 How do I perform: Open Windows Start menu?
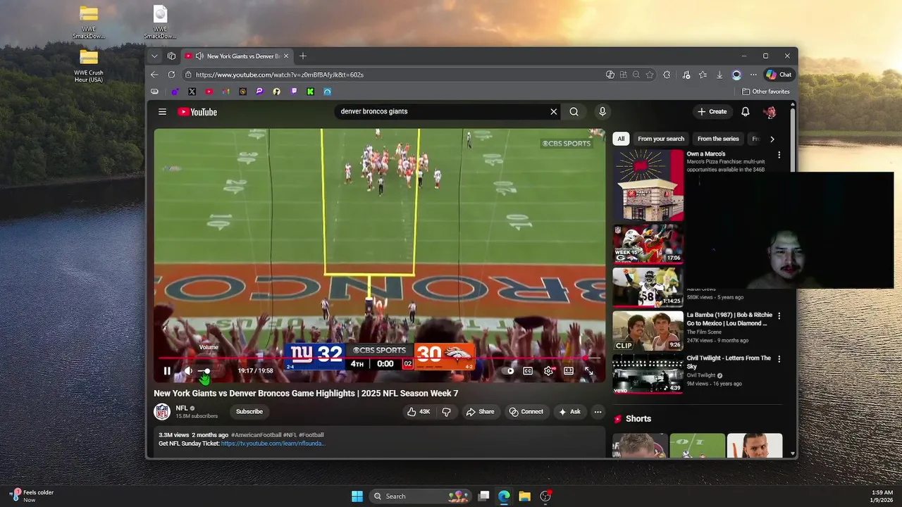[x=357, y=496]
